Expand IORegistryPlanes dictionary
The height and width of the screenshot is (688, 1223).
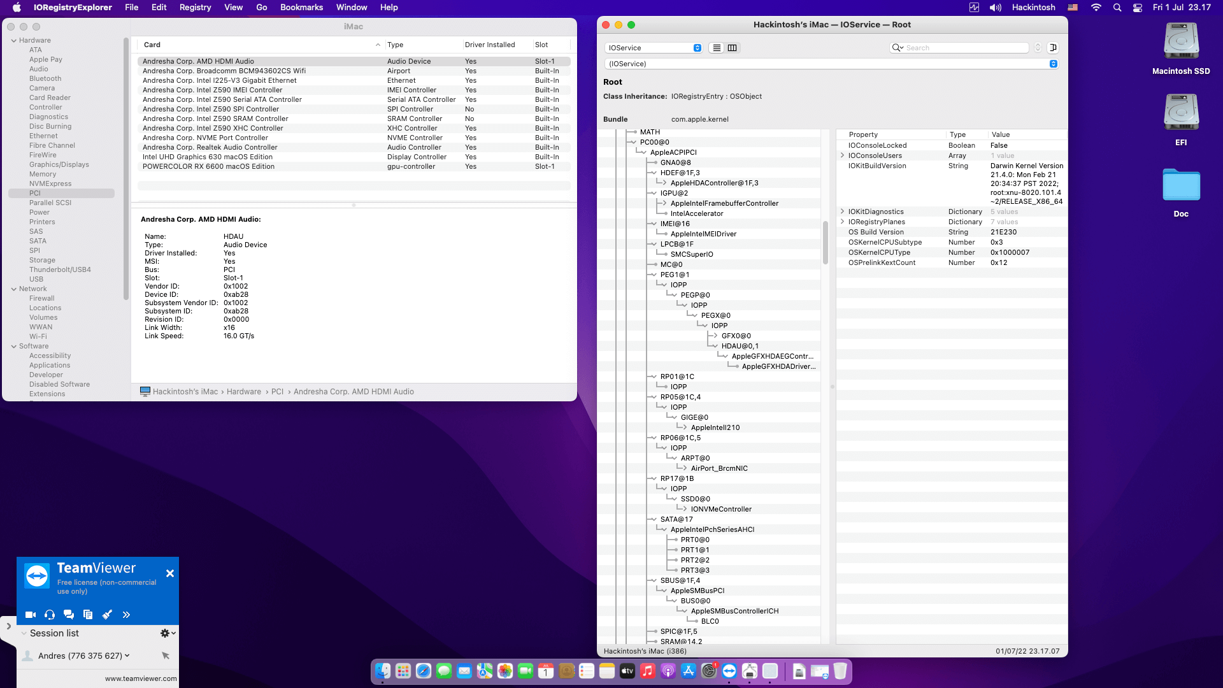pyautogui.click(x=843, y=222)
